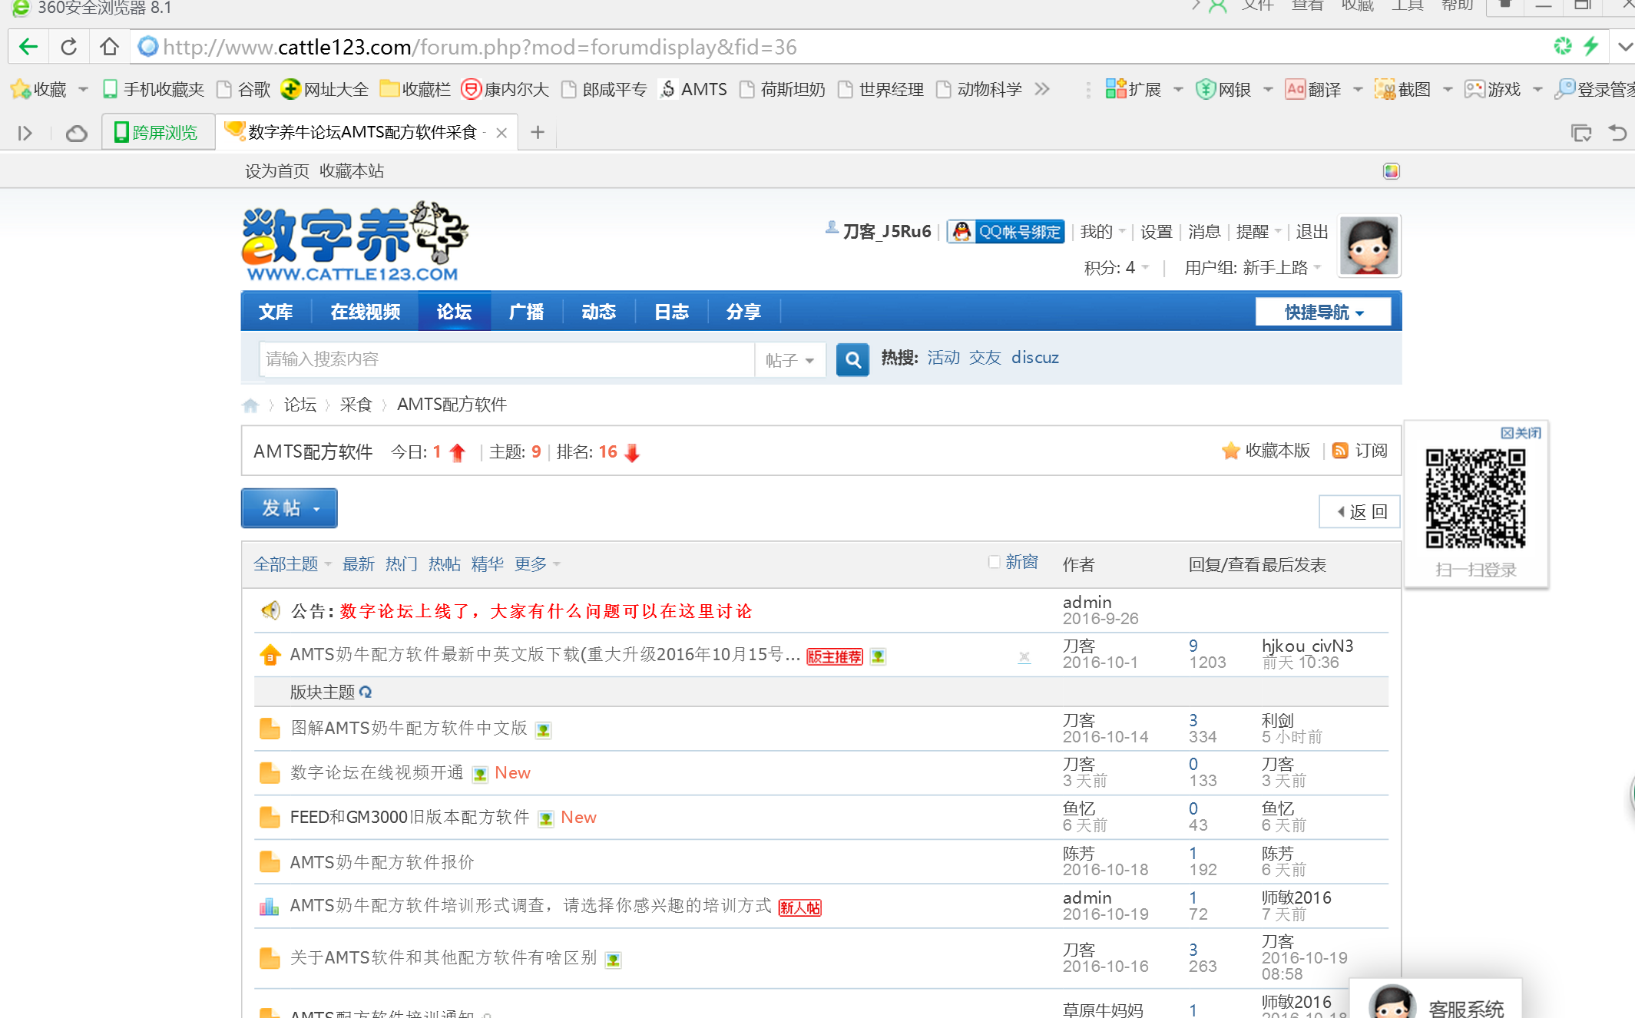This screenshot has width=1635, height=1018.
Task: Expand the 我的 dropdown menu
Action: (x=1102, y=231)
